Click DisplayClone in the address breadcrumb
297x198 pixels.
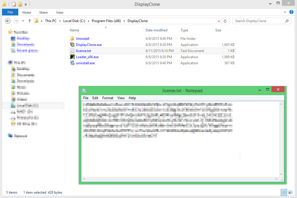[x=137, y=21]
